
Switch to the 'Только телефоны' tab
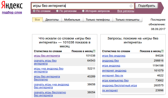[98, 20]
